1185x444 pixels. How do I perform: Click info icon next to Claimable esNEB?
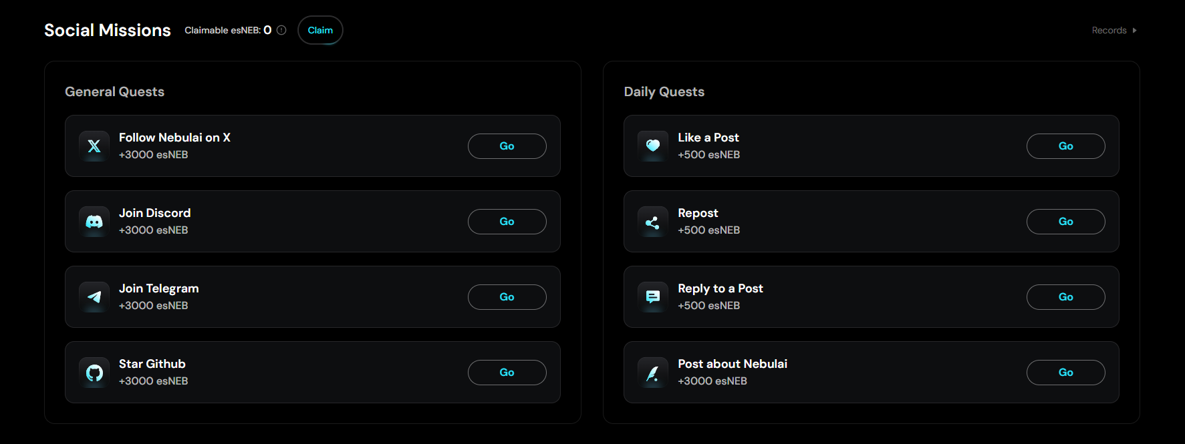[281, 30]
